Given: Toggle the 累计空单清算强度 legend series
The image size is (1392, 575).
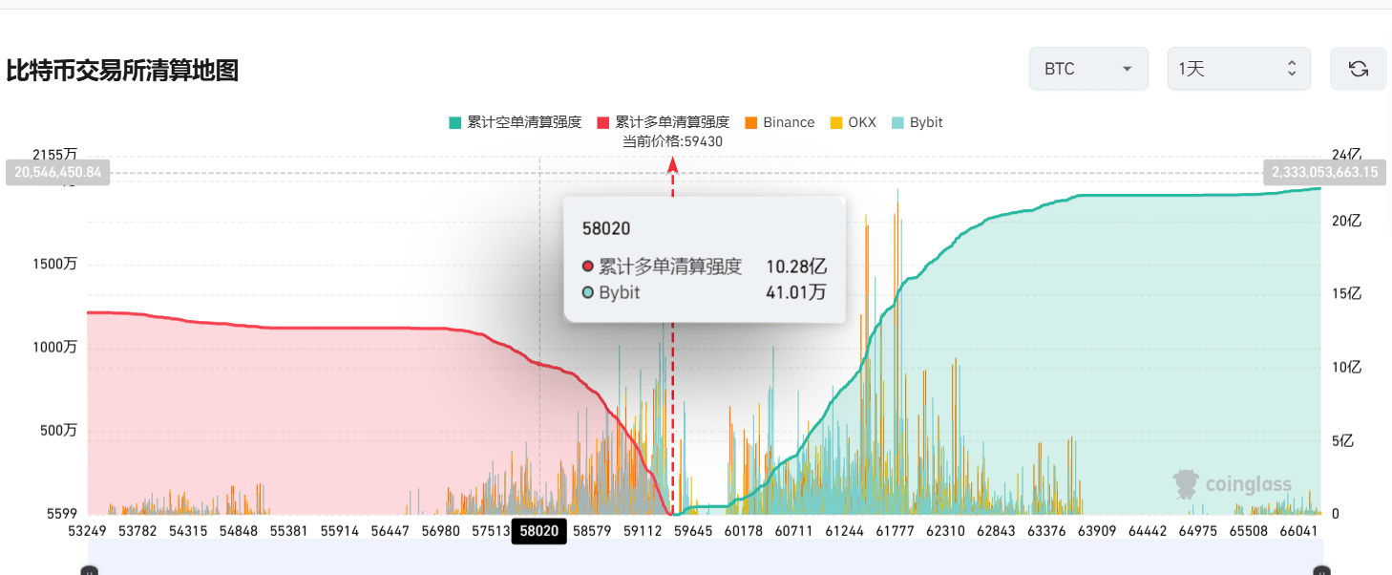Looking at the screenshot, I should pyautogui.click(x=515, y=122).
